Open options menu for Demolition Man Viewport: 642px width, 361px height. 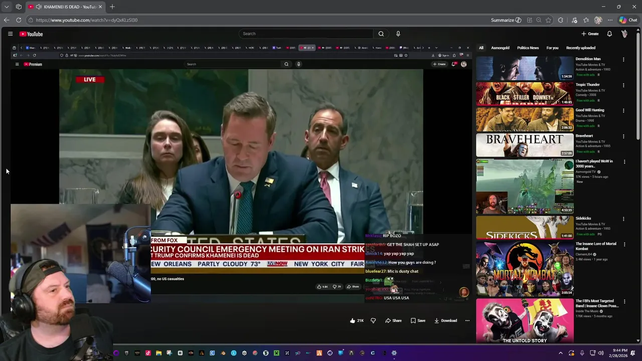(623, 60)
